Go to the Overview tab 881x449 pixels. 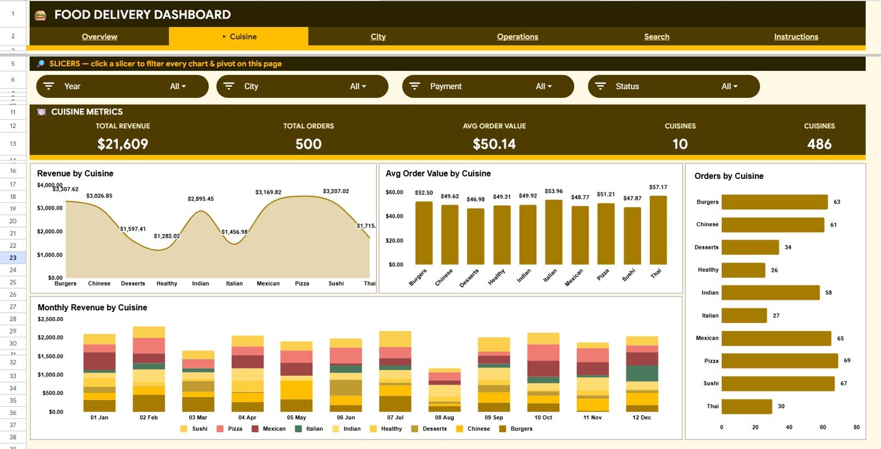pyautogui.click(x=100, y=36)
